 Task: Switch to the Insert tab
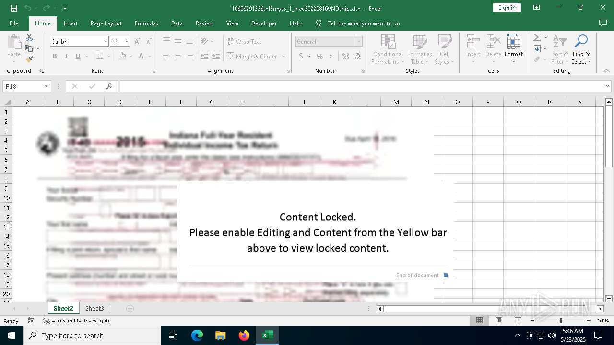(71, 23)
